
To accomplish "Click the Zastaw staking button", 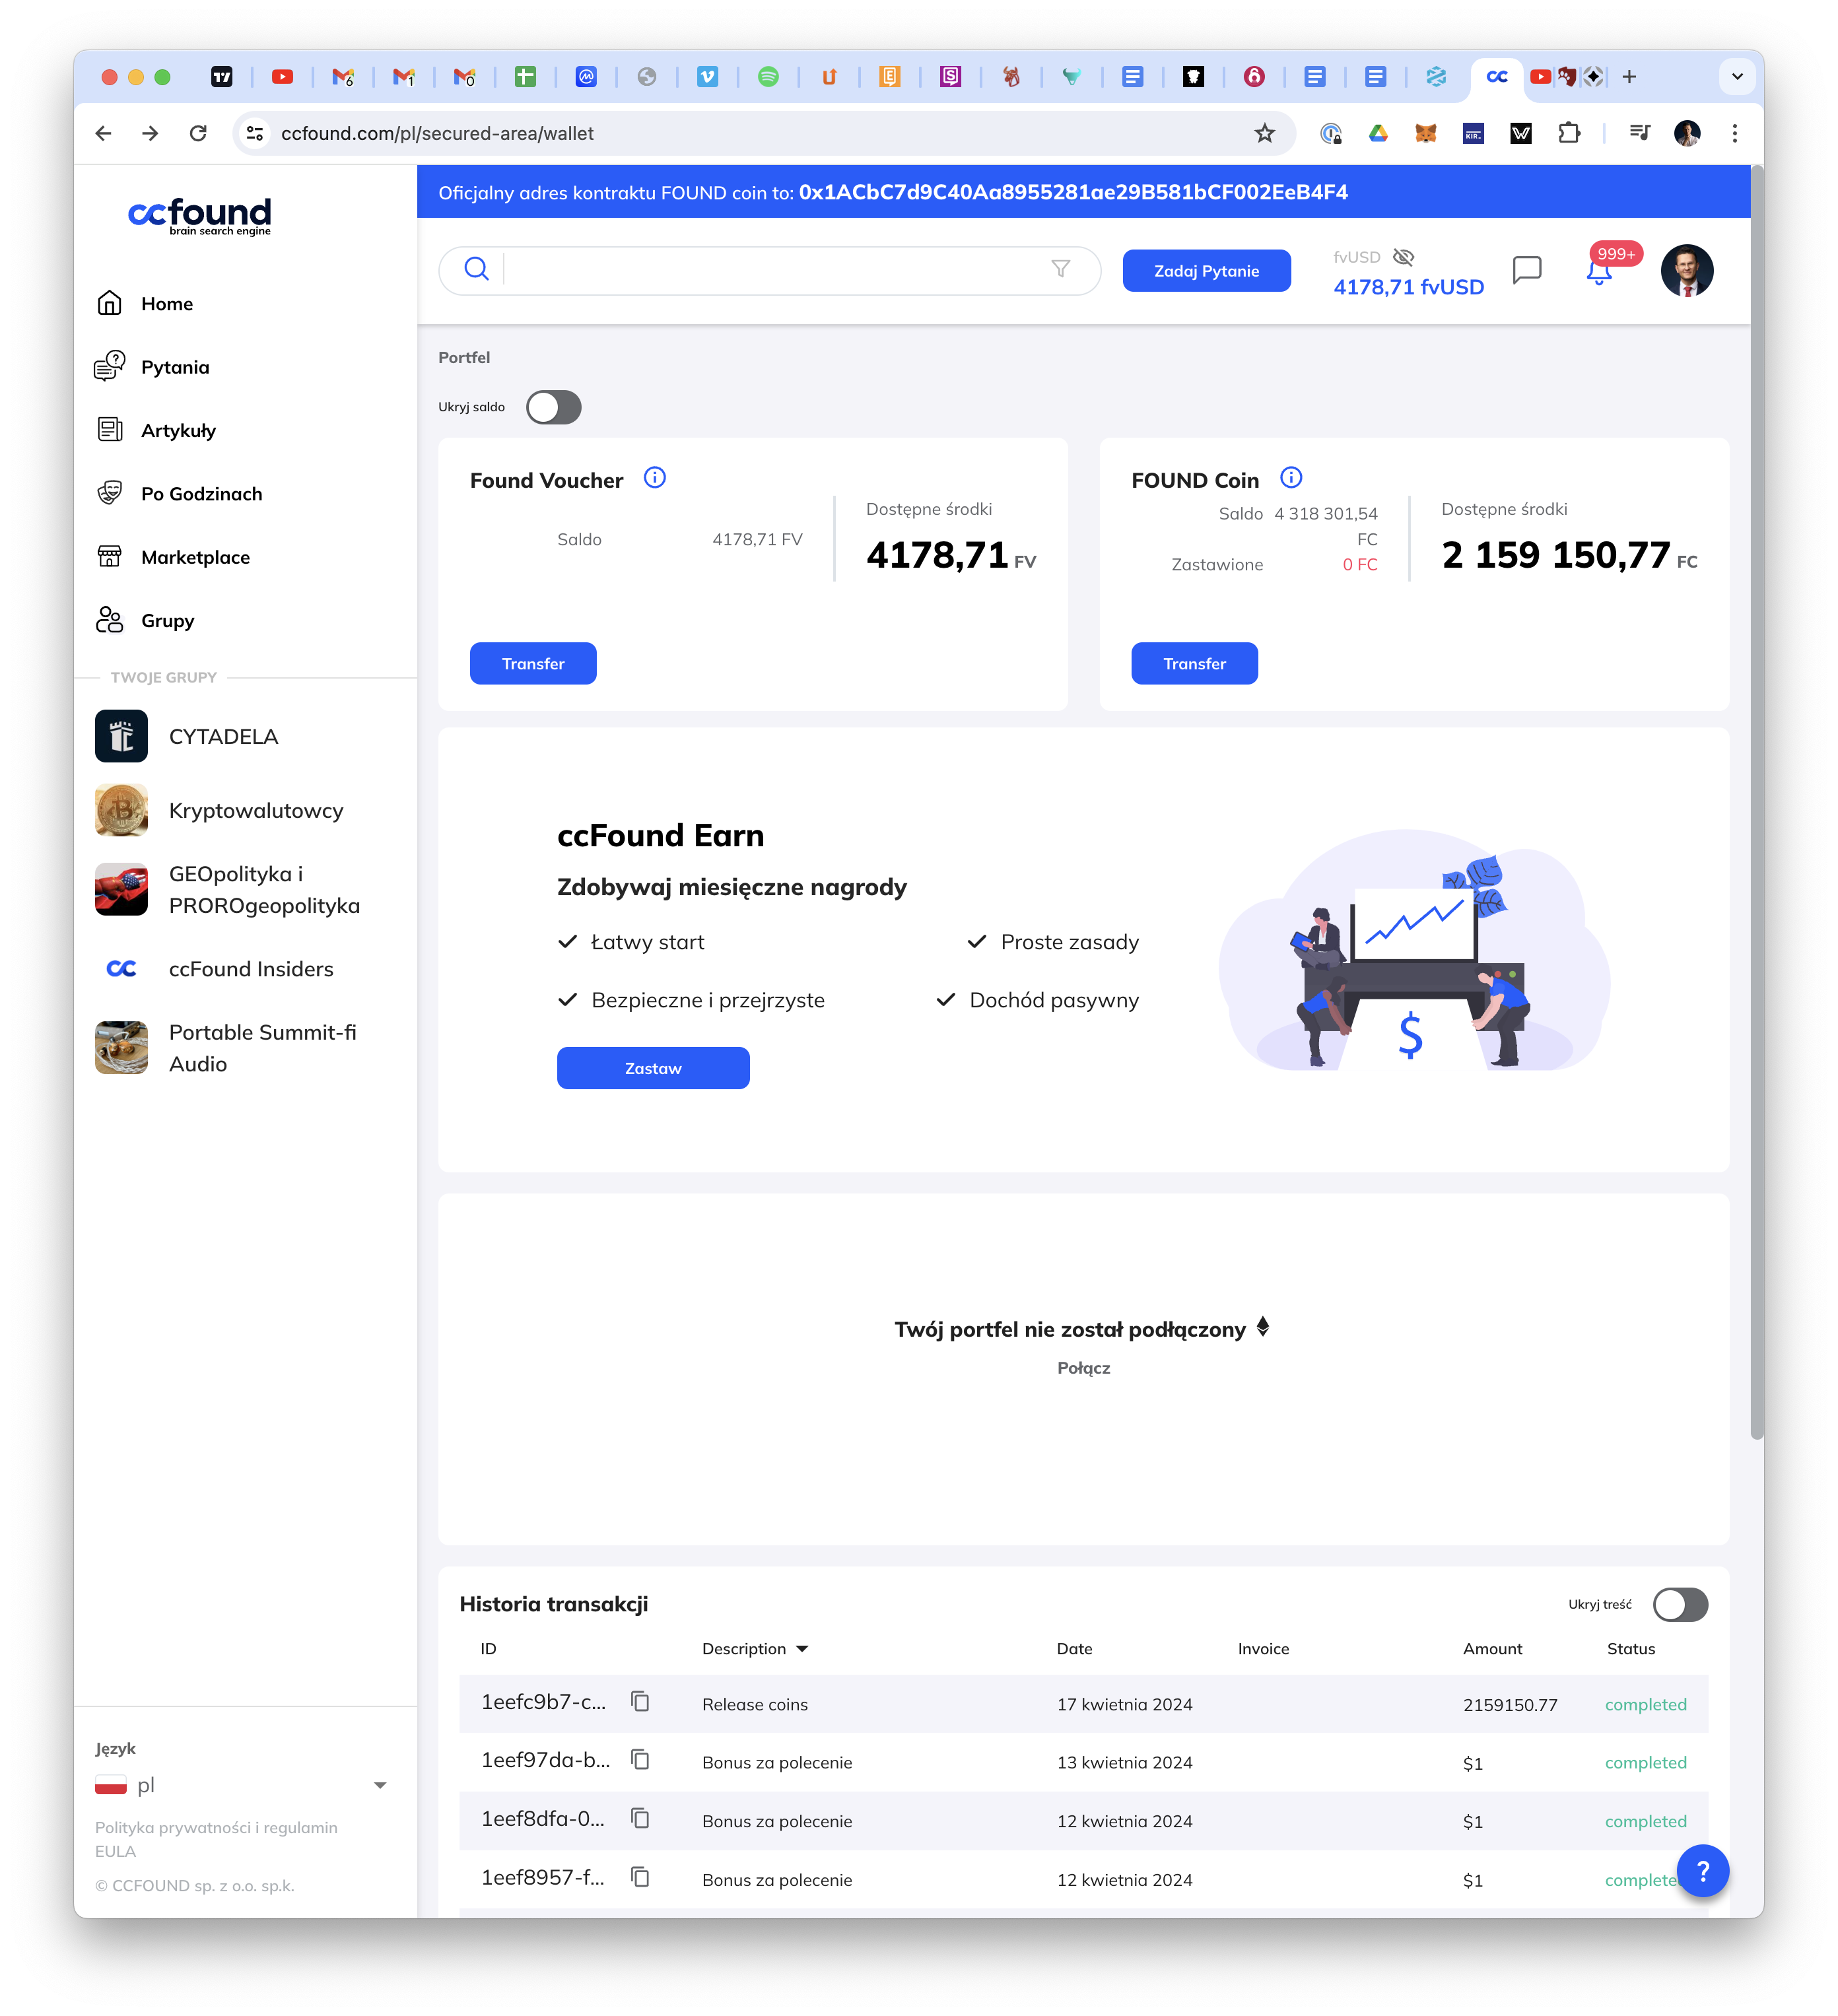I will pos(651,1067).
